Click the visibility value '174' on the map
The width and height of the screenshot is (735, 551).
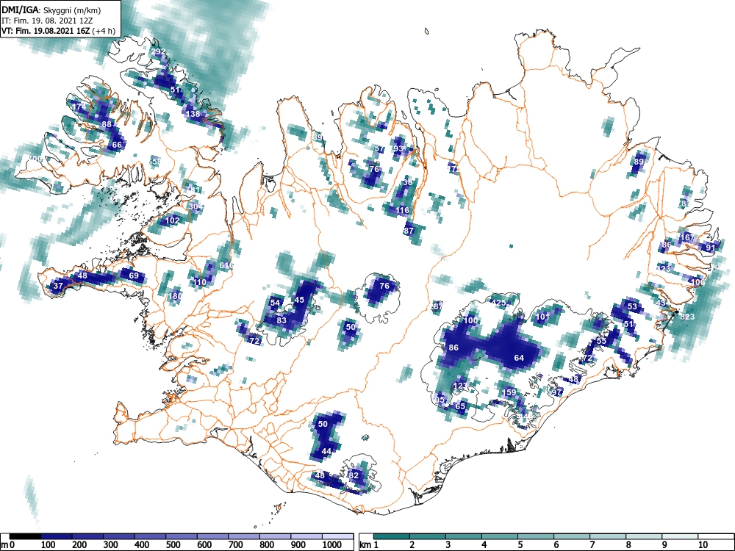[x=79, y=107]
